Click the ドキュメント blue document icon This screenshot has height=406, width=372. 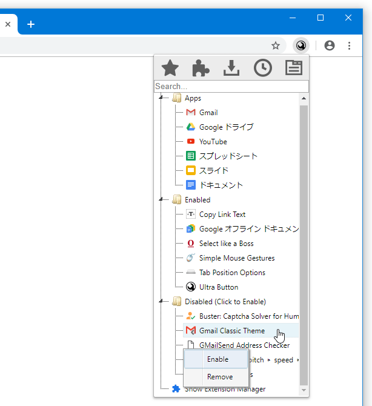click(x=191, y=185)
